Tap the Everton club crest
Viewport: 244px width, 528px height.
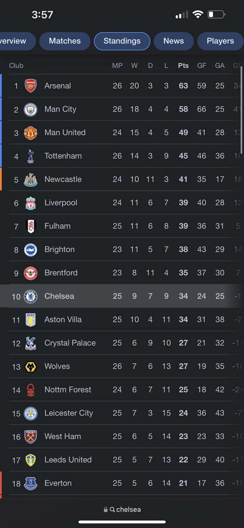(31, 483)
